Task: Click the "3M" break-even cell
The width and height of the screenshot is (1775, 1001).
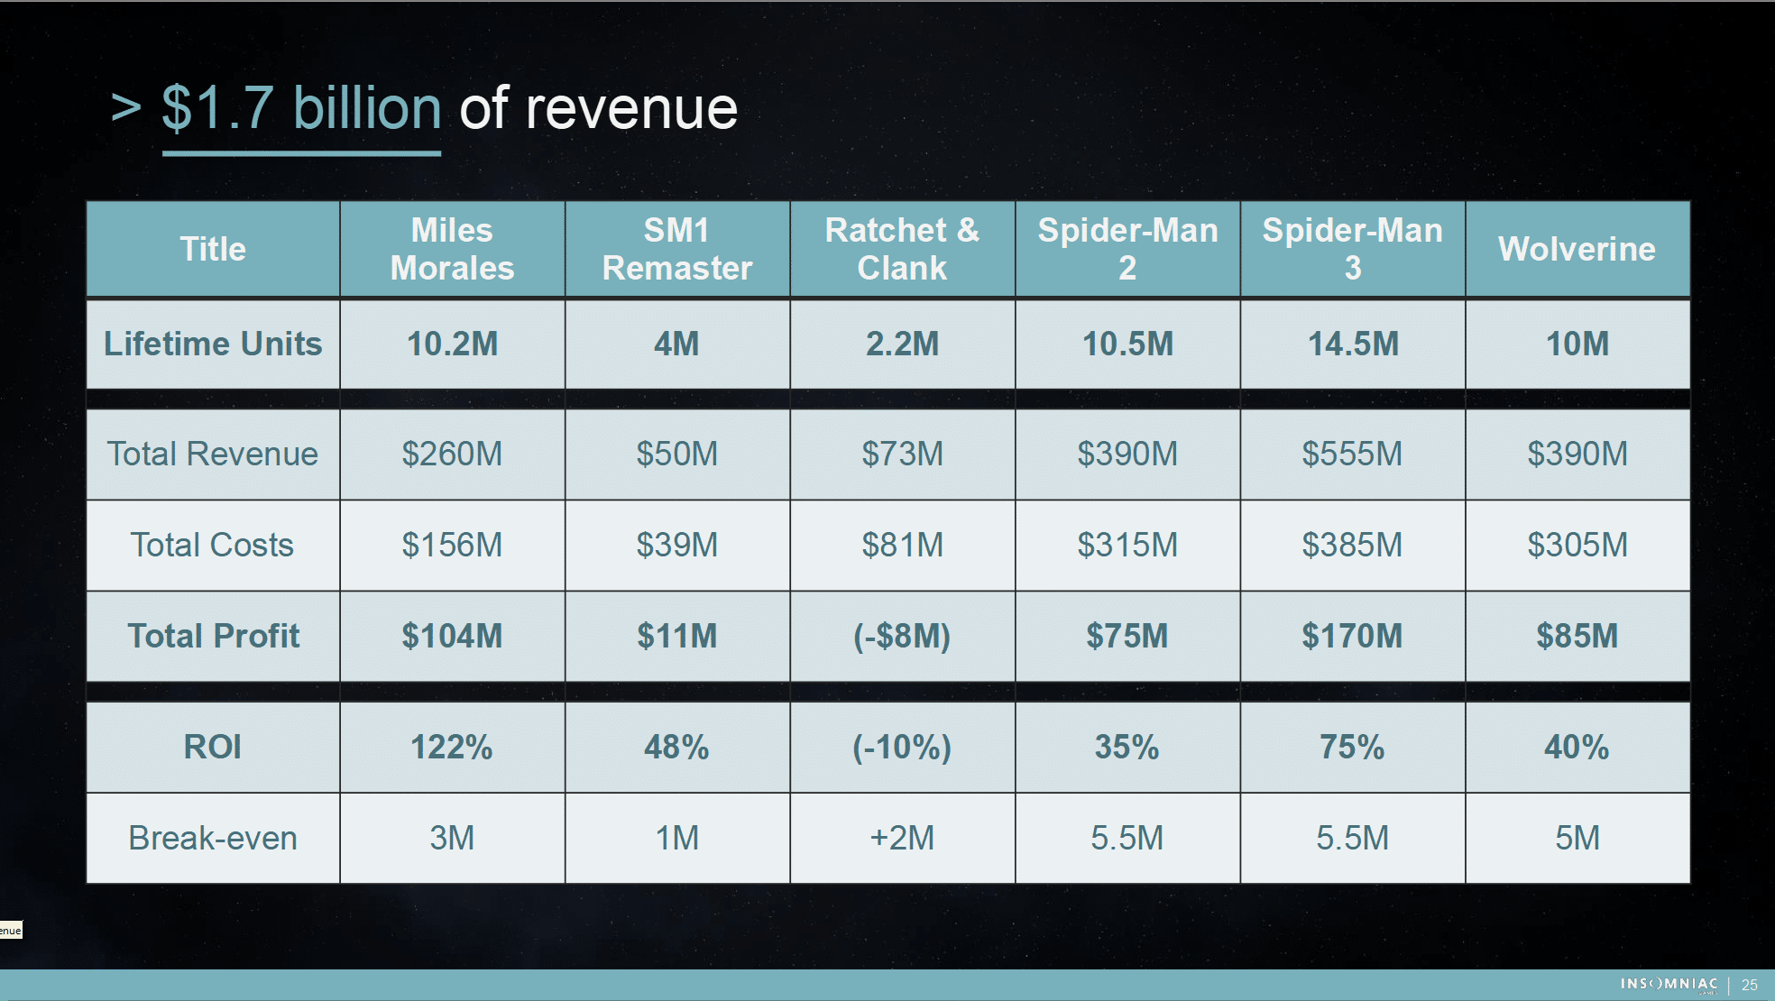Action: [452, 838]
